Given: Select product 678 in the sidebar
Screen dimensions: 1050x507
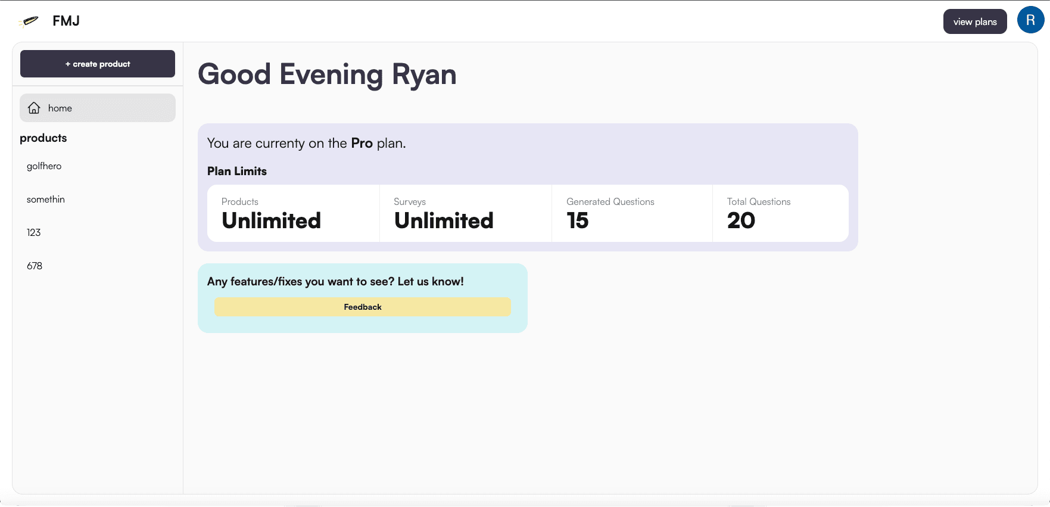Looking at the screenshot, I should [35, 266].
